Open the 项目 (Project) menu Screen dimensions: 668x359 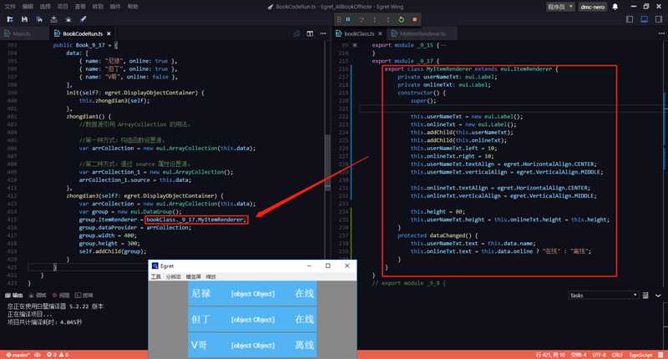(62, 7)
